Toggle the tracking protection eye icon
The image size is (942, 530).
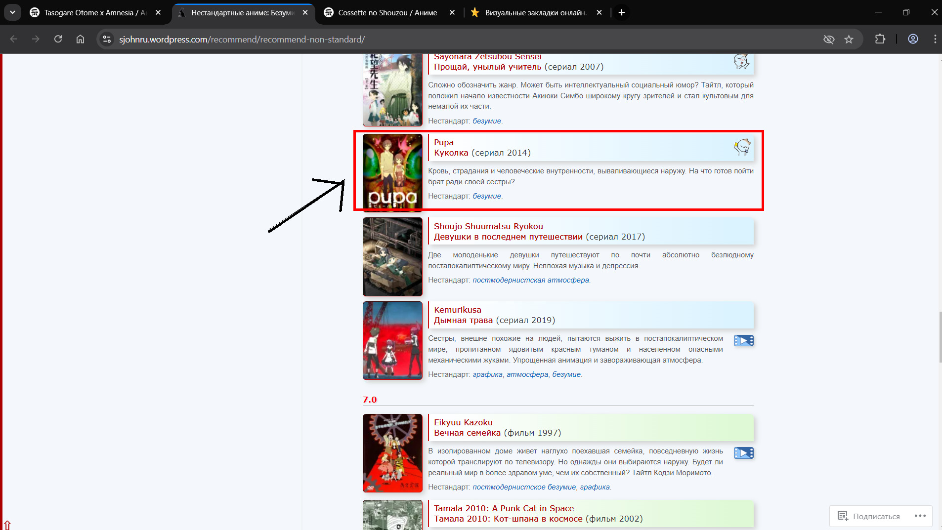point(828,40)
